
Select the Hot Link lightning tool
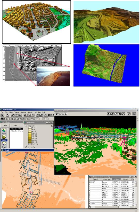tap(26, 119)
